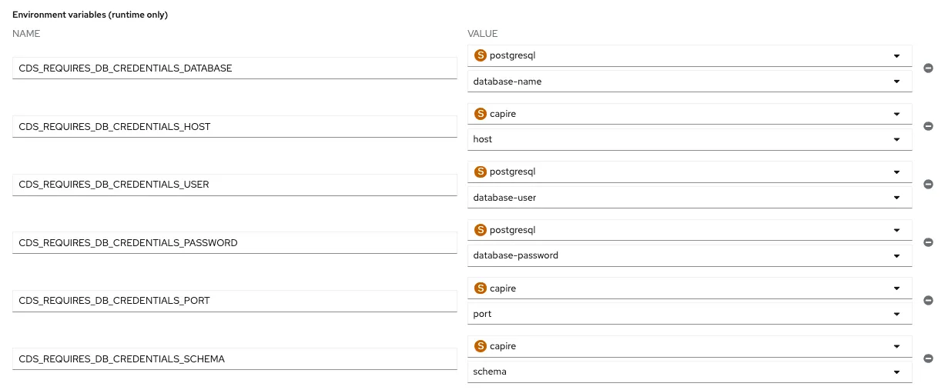Open the capire secret dropdown for SCHEMA

[689, 346]
